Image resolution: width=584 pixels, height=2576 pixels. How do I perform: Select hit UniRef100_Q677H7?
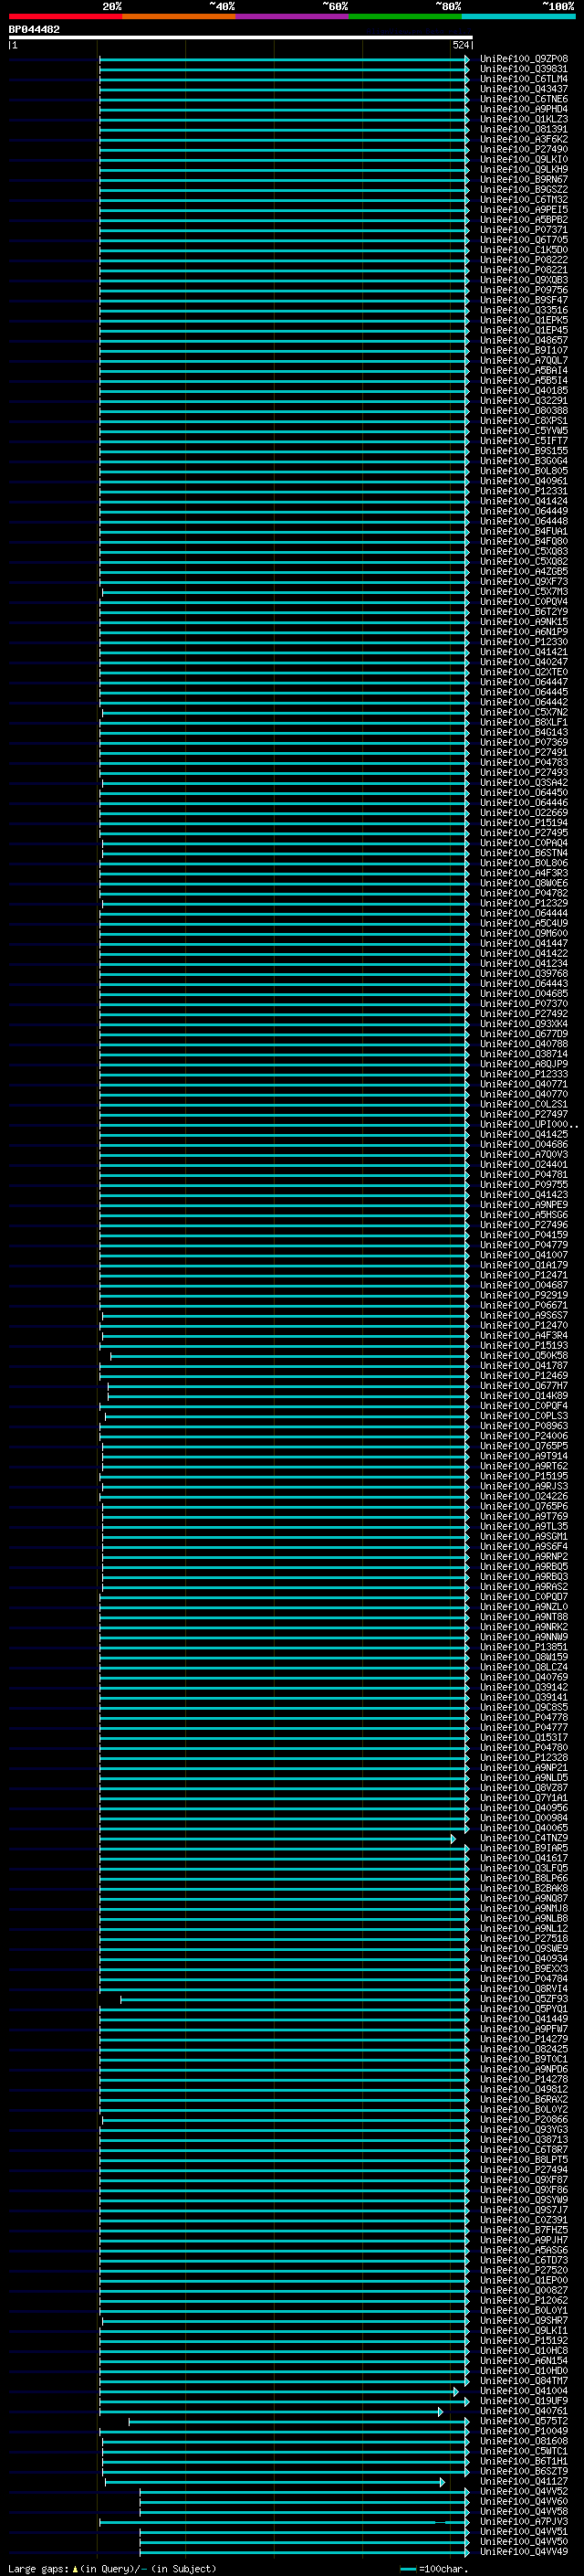pos(524,1385)
